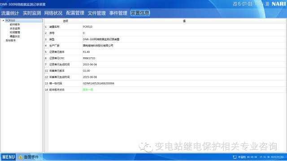This screenshot has height=161, width=287.
Task: Click the 未登陆 login status text
Action: tap(242, 157)
